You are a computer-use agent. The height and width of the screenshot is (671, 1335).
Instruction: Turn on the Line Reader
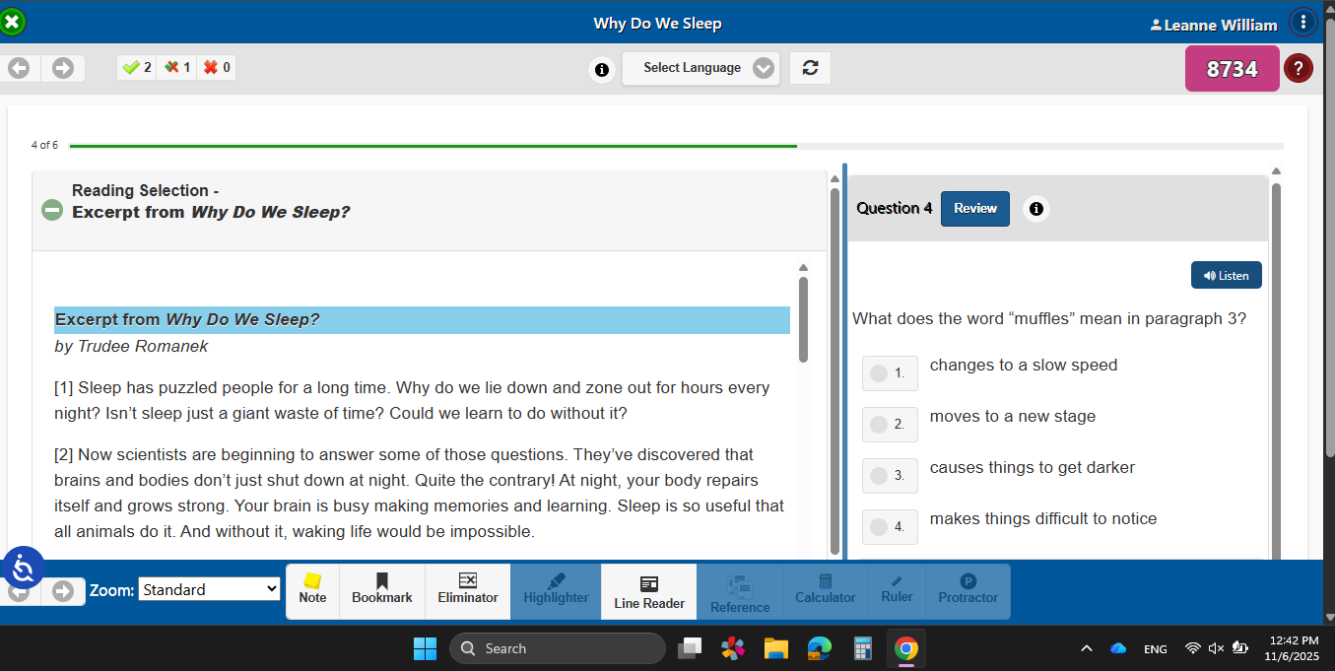pos(647,591)
